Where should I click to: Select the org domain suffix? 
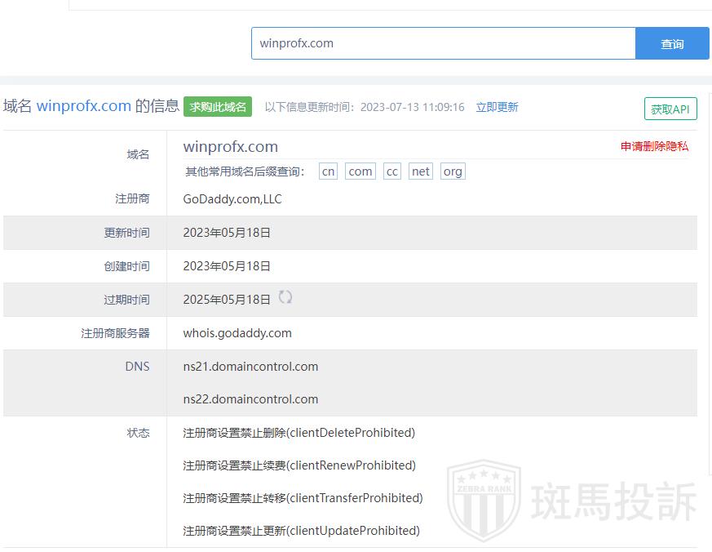[x=453, y=171]
